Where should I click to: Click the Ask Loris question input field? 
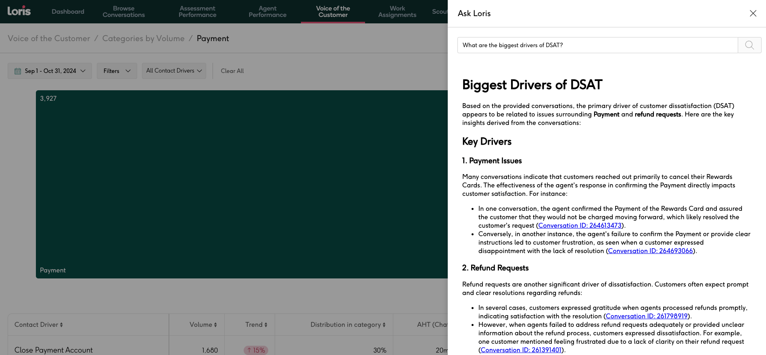(x=597, y=45)
